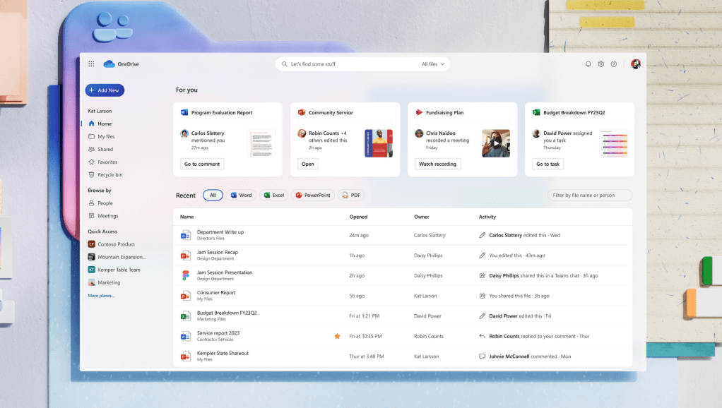Click the Go to comment button
The image size is (722, 408).
pyautogui.click(x=202, y=164)
